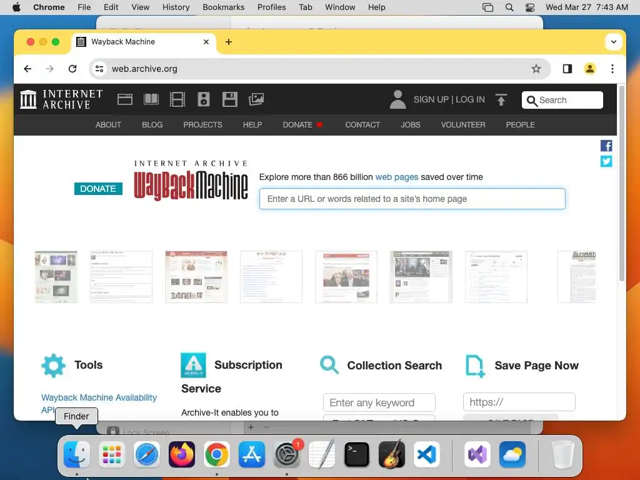Launch Firefox from the Dock
This screenshot has width=640, height=480.
[182, 454]
